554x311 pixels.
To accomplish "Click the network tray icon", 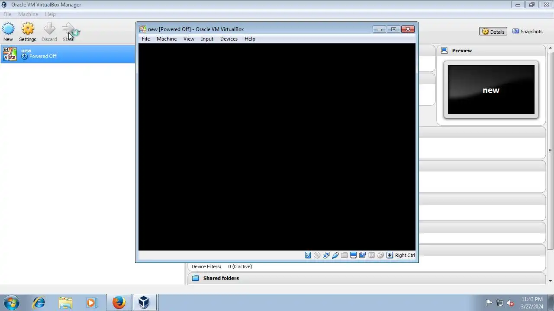I will (500, 303).
